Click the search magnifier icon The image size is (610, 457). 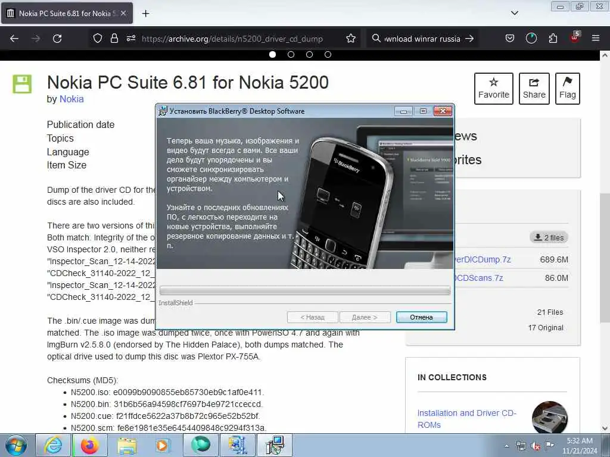click(x=376, y=39)
